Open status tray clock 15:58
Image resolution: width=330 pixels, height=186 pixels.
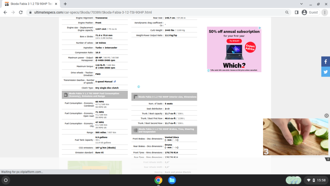[x=321, y=180]
